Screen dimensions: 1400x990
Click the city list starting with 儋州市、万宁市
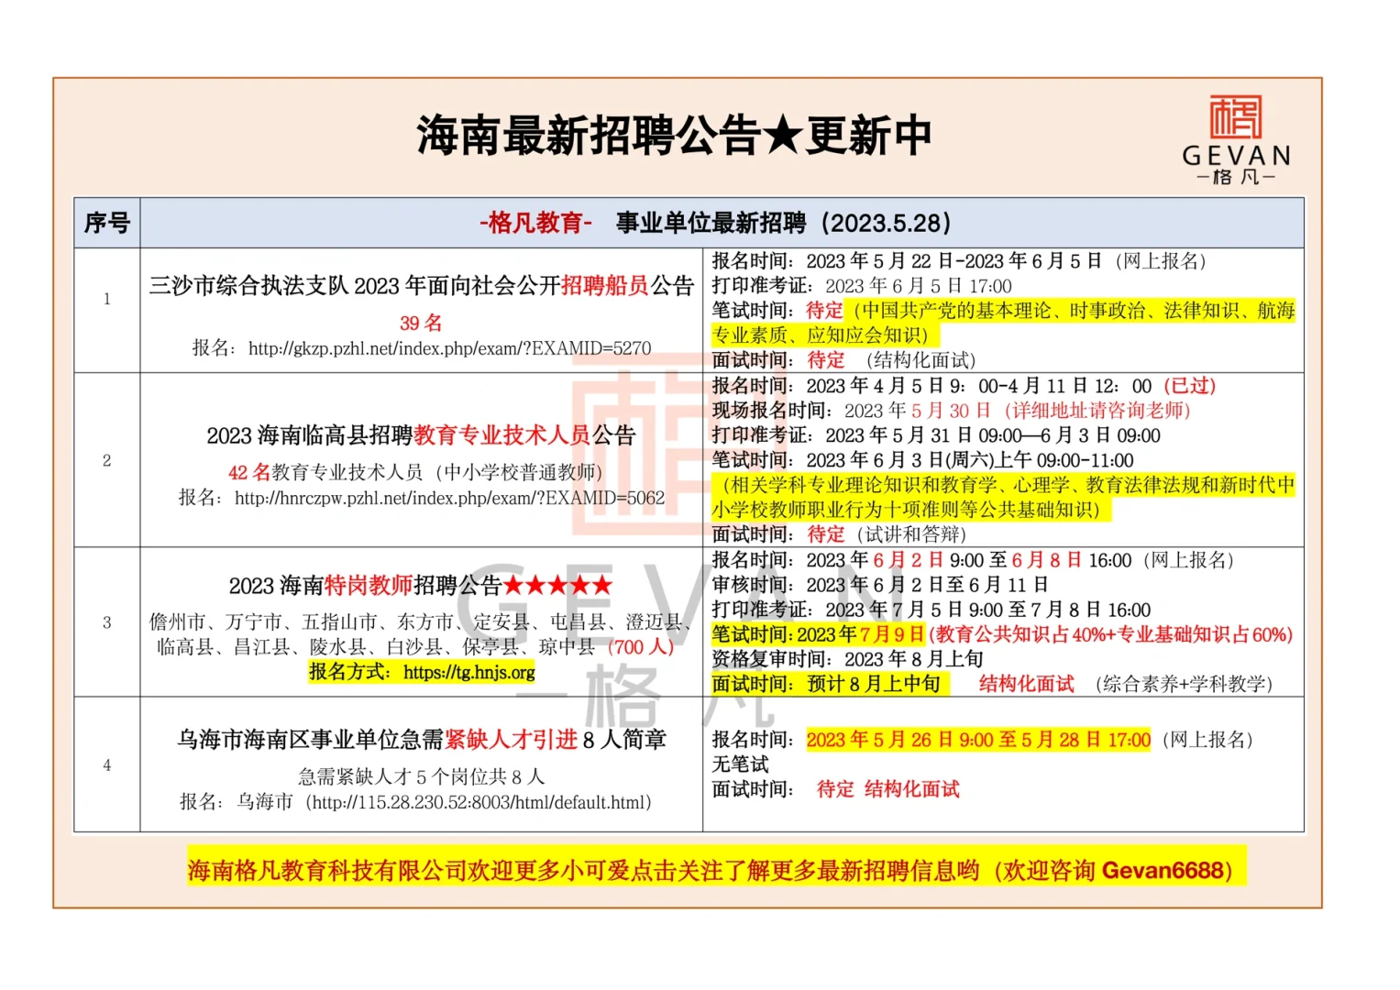[421, 634]
